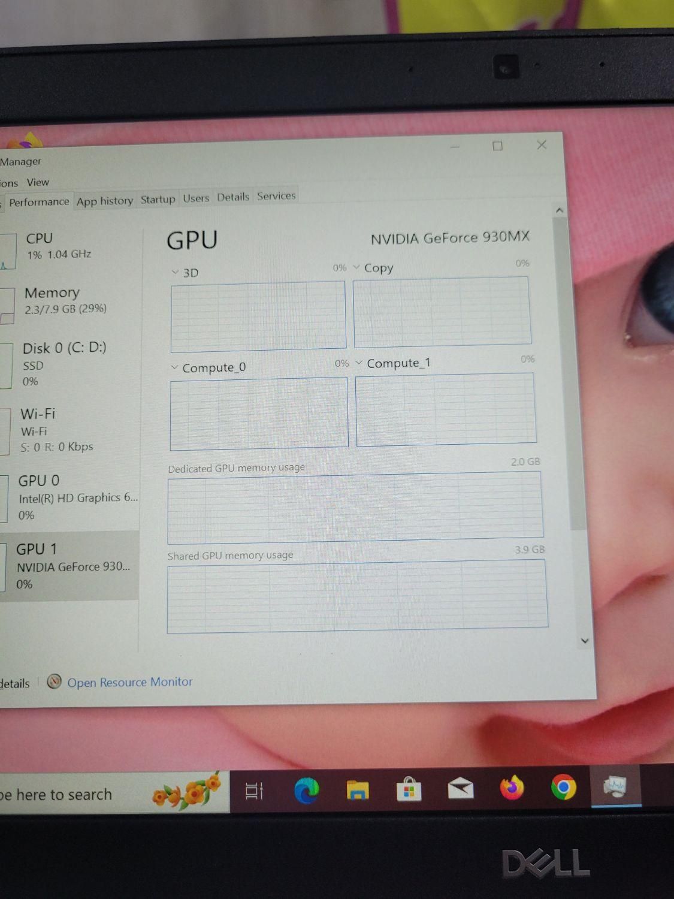
Task: Click the 3D usage graph
Action: coord(258,316)
